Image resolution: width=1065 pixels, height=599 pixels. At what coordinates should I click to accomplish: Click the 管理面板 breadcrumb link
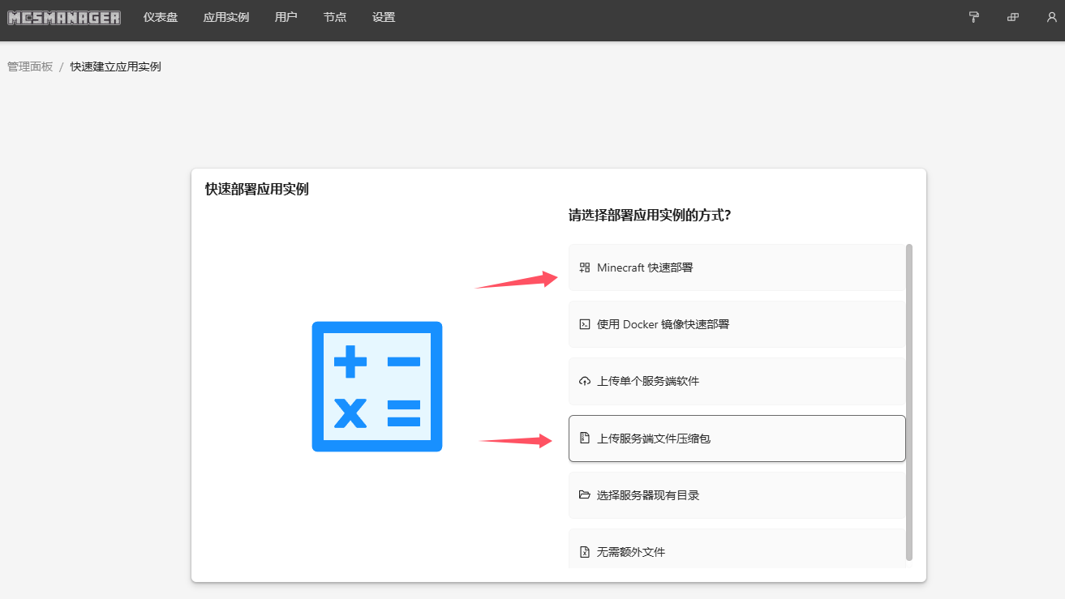coord(30,66)
